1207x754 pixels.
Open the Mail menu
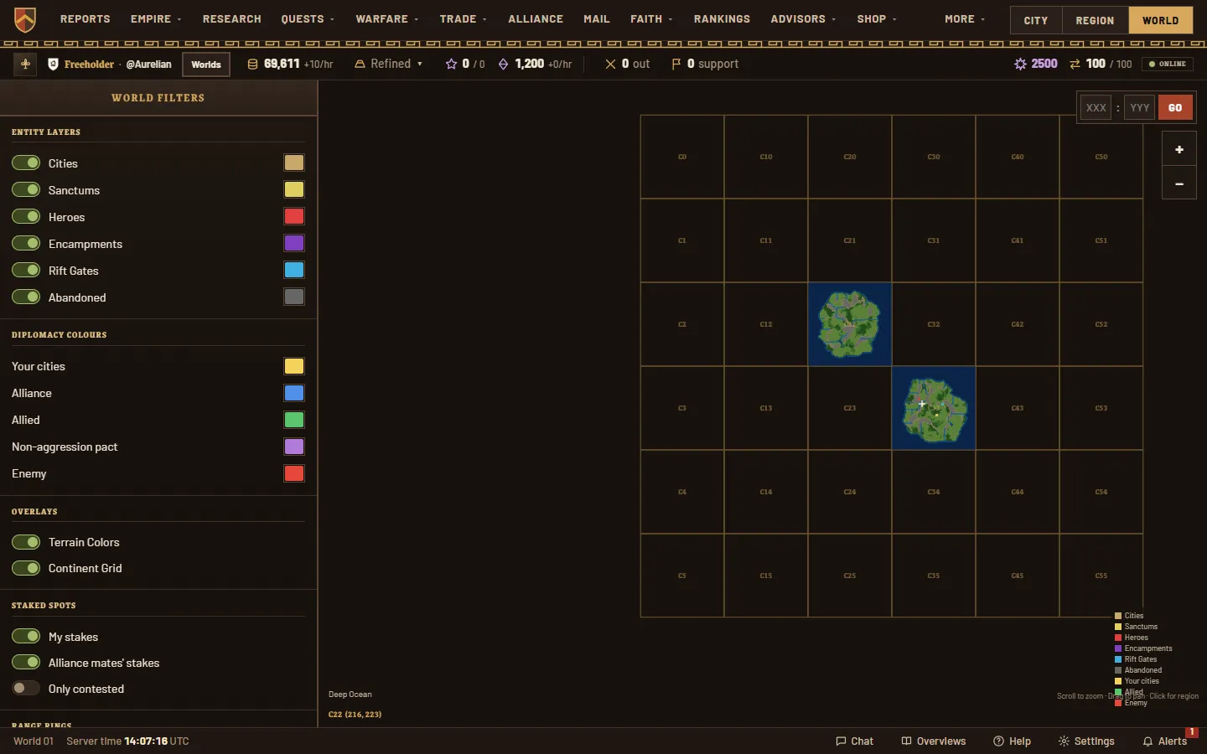[597, 18]
